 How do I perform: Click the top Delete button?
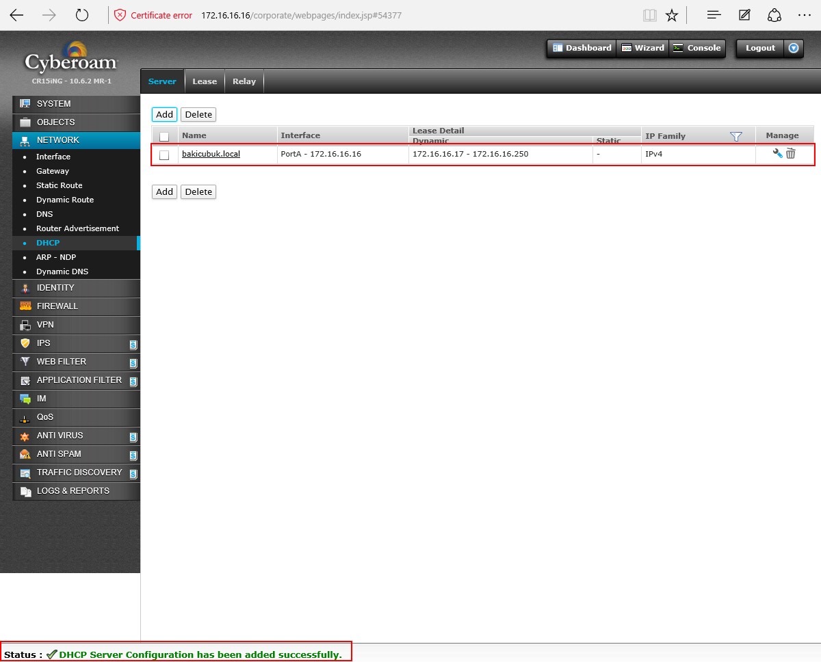[x=198, y=115]
